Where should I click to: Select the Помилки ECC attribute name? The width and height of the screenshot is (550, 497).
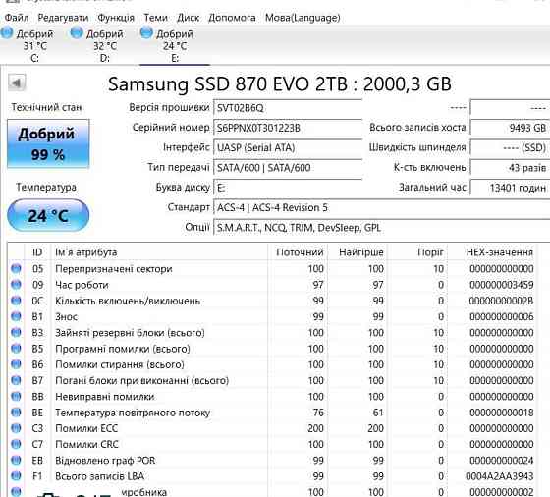point(86,428)
